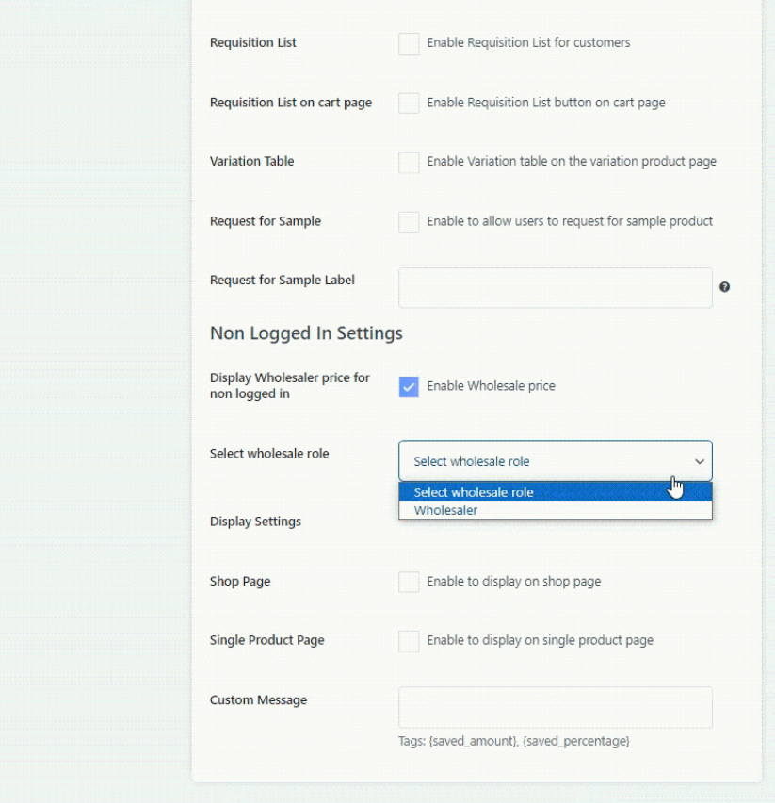Click 'Enable Requisition List button on cart page' text
The height and width of the screenshot is (803, 775).
point(545,103)
